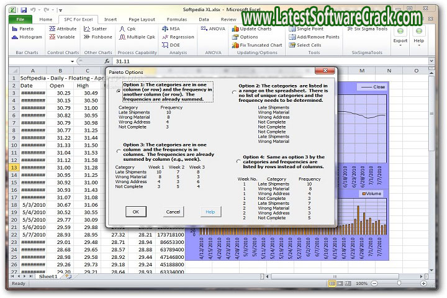
Task: Open DOE design tool
Action: coord(171,45)
